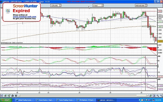Click the 41.608 indicator value label

160,86
